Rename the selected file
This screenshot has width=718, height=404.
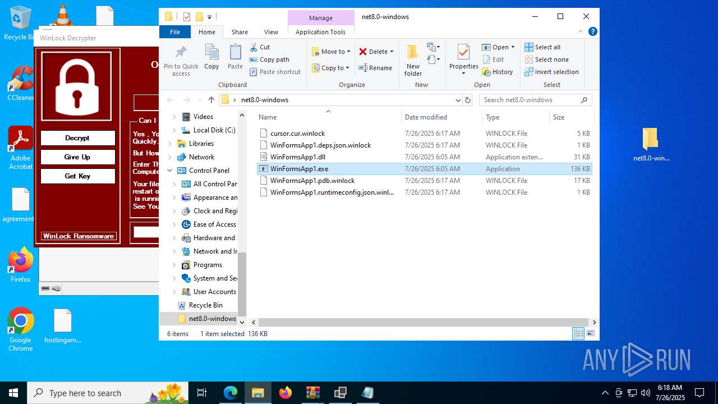(375, 68)
